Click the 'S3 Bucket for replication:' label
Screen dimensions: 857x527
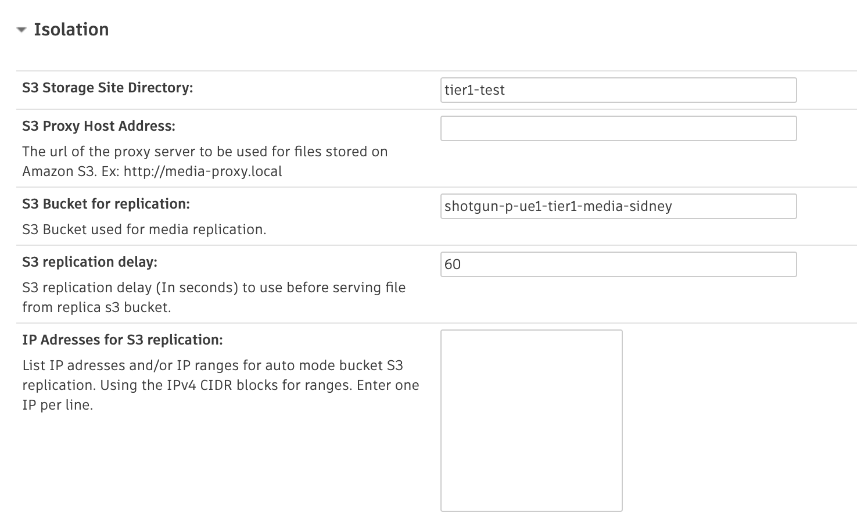(x=106, y=204)
